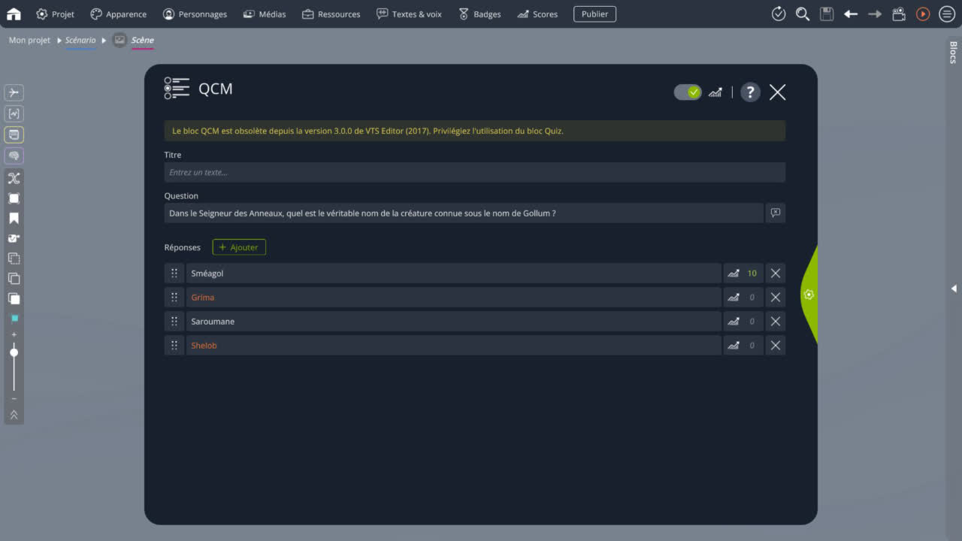Screen dimensions: 962x541
Task: Click the Sméagol drag handle
Action: coord(174,273)
